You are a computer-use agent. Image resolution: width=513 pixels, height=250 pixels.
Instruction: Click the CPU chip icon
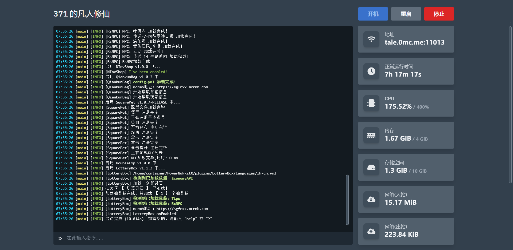(x=371, y=103)
